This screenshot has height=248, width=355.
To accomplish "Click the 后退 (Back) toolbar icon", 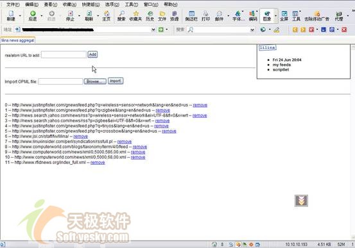I will (33, 15).
